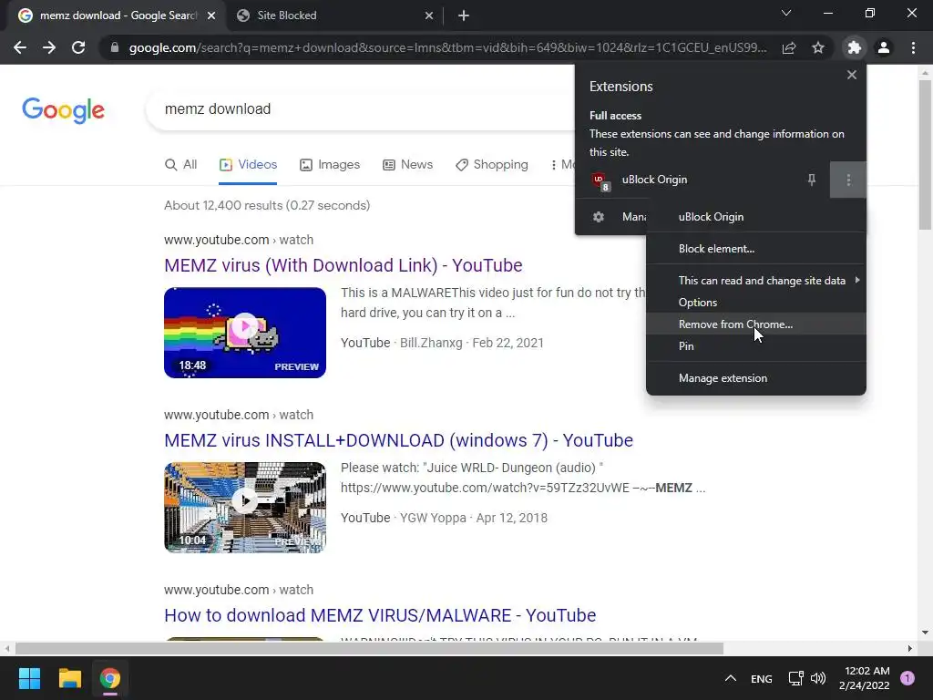Image resolution: width=933 pixels, height=700 pixels.
Task: Click the scroll right arrow
Action: 910,648
